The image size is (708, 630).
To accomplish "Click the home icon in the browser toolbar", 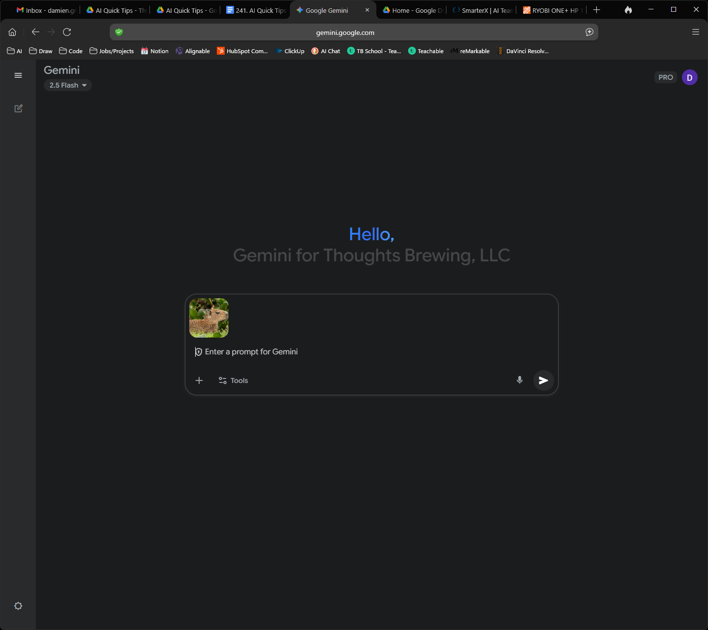I will click(12, 32).
